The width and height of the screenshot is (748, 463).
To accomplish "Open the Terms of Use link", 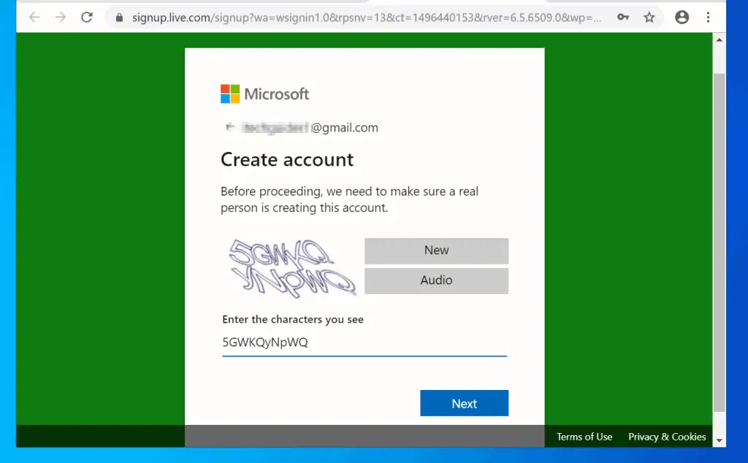I will [x=584, y=436].
